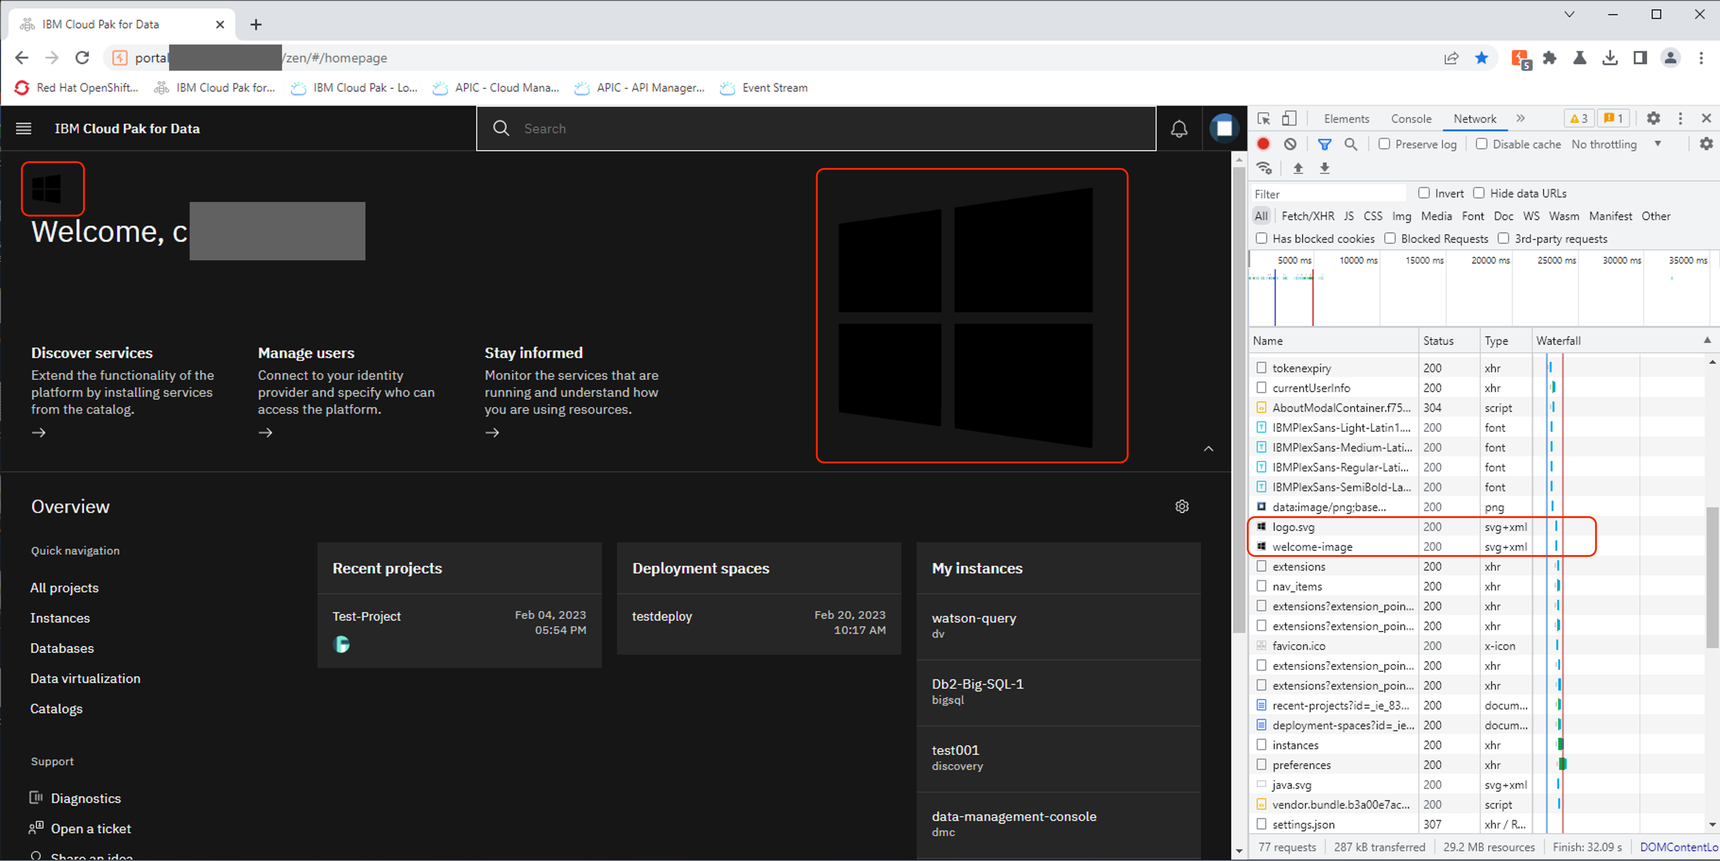
Task: Follow the Stay informed arrow
Action: [492, 432]
